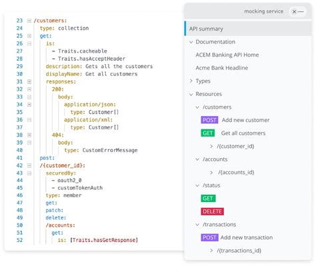Click 'type: member' on line 46
The height and width of the screenshot is (266, 316).
[63, 195]
